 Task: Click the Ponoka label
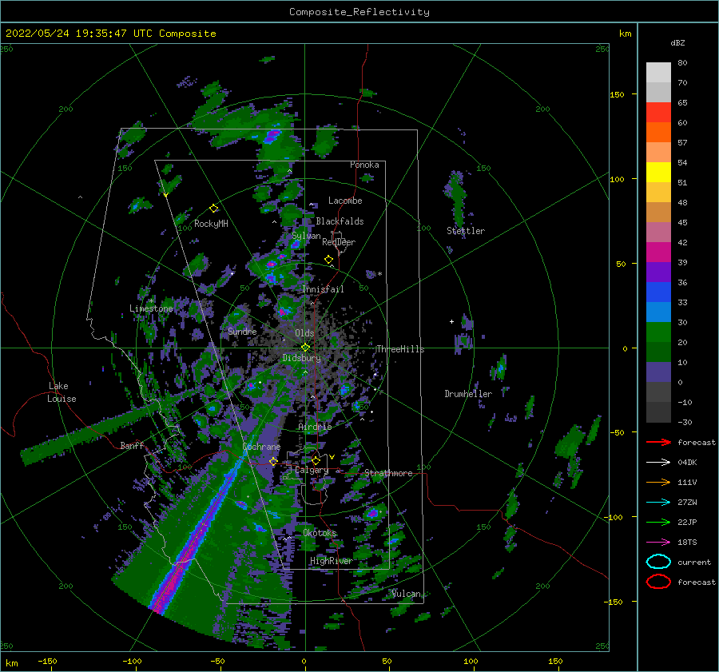coord(364,165)
